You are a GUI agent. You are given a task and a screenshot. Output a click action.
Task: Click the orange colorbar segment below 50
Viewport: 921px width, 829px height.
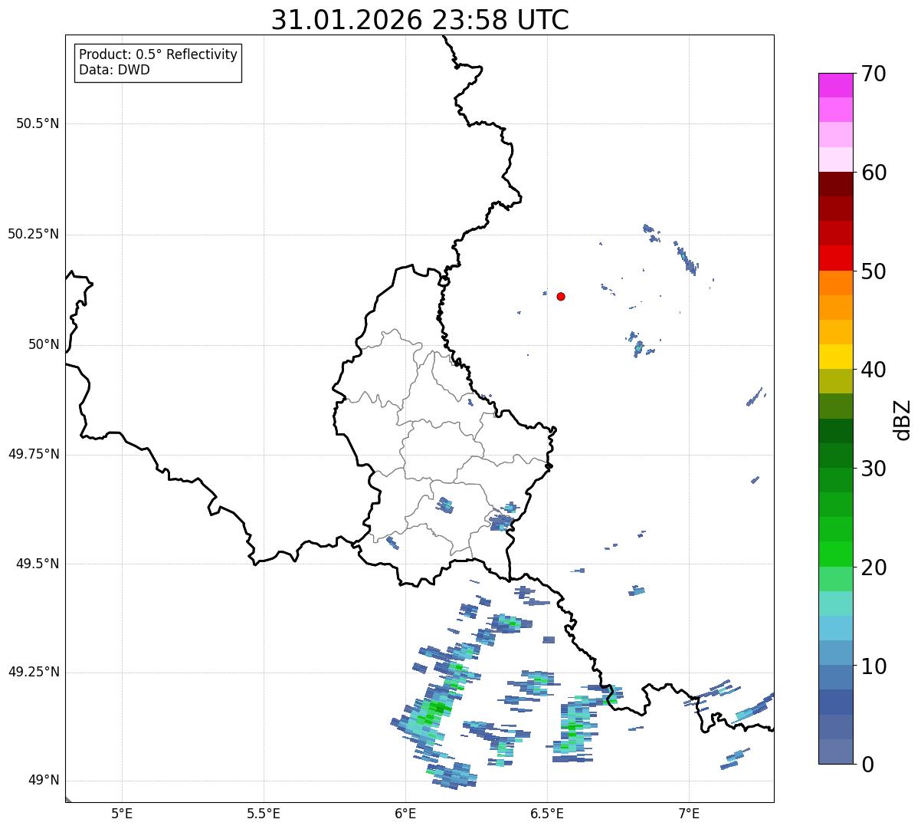point(836,283)
